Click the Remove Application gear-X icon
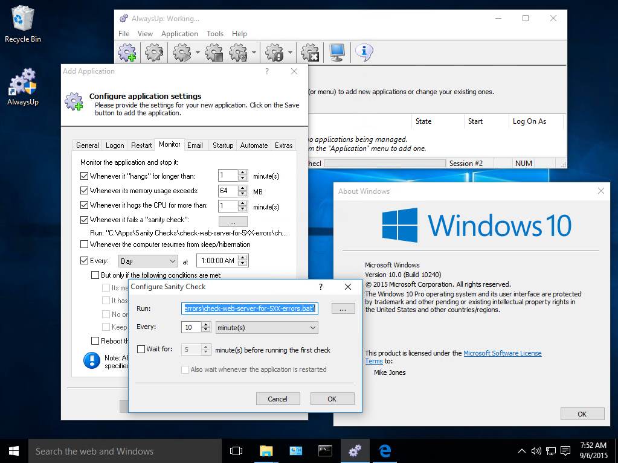Image resolution: width=618 pixels, height=463 pixels. pos(310,53)
